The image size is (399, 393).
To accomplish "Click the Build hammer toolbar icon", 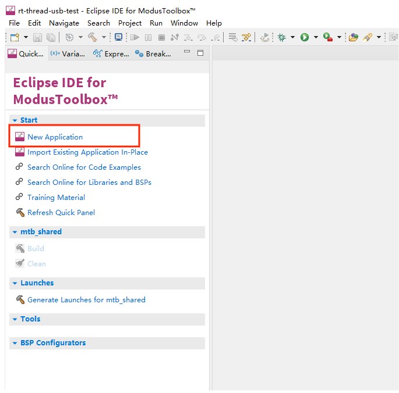I will (x=93, y=37).
